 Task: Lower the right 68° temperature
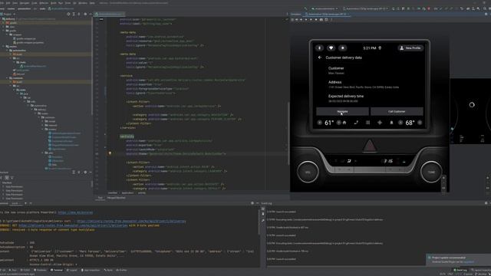click(x=400, y=123)
